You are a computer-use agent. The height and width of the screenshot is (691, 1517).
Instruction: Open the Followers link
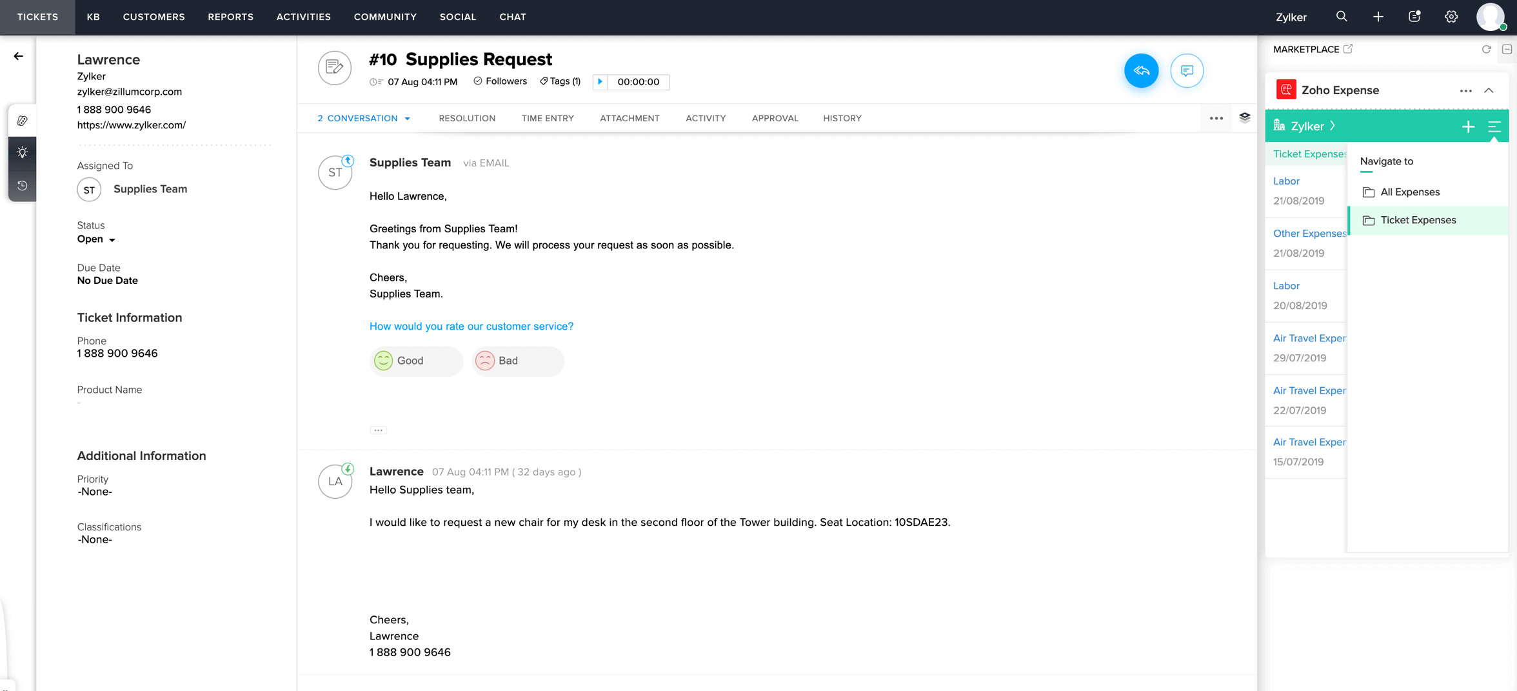click(501, 81)
